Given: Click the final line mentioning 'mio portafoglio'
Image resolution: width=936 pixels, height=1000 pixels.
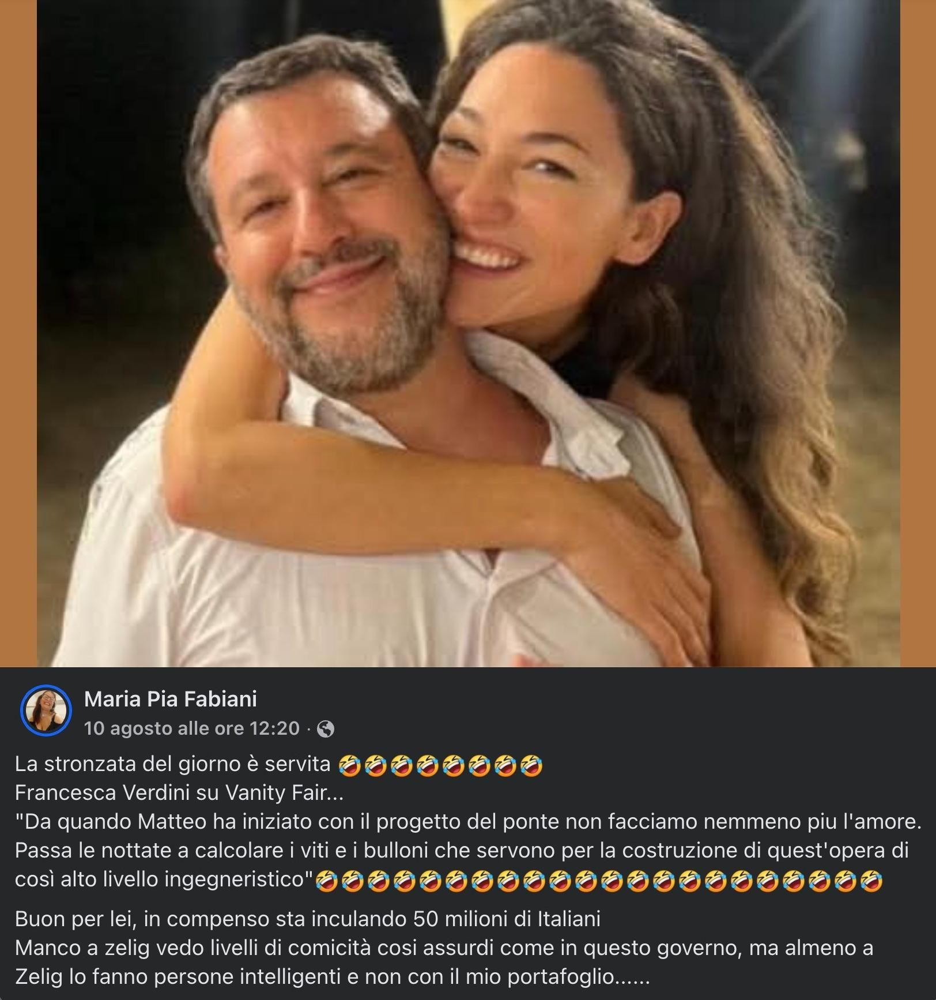Looking at the screenshot, I should pos(332,977).
